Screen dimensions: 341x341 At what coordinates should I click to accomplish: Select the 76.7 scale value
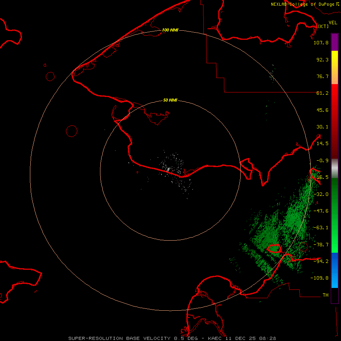322,76
